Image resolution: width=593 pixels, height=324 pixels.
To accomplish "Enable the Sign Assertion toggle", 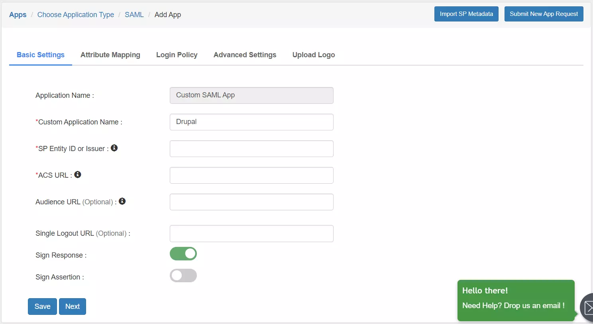I will click(x=183, y=275).
